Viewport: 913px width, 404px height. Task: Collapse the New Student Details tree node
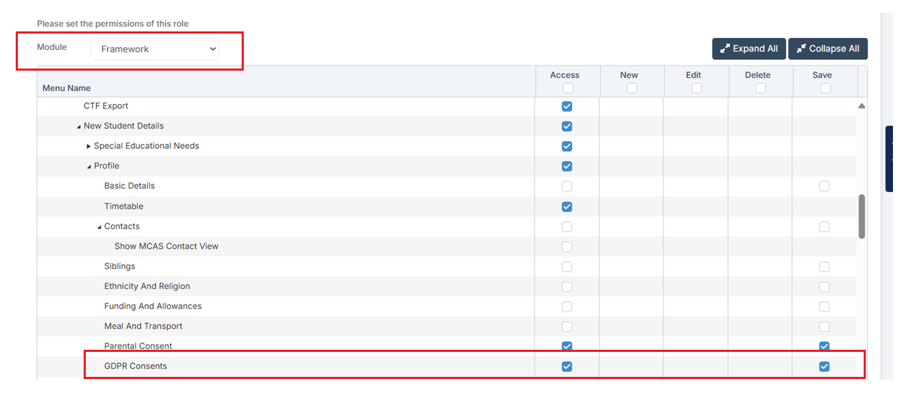coord(79,126)
